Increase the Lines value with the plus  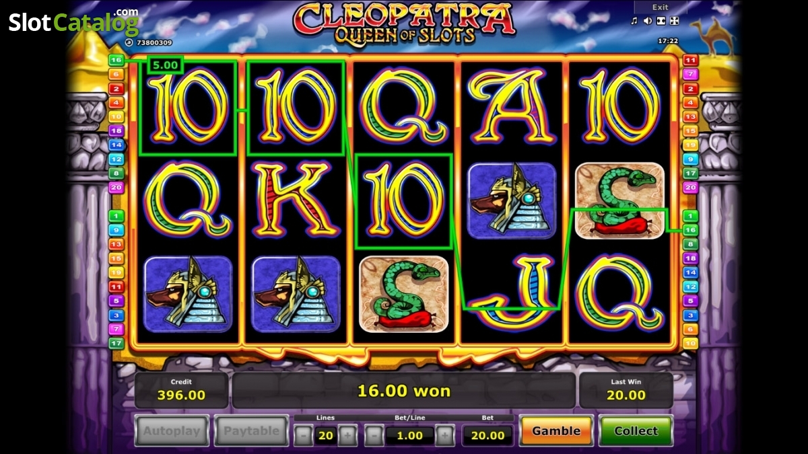pos(347,435)
